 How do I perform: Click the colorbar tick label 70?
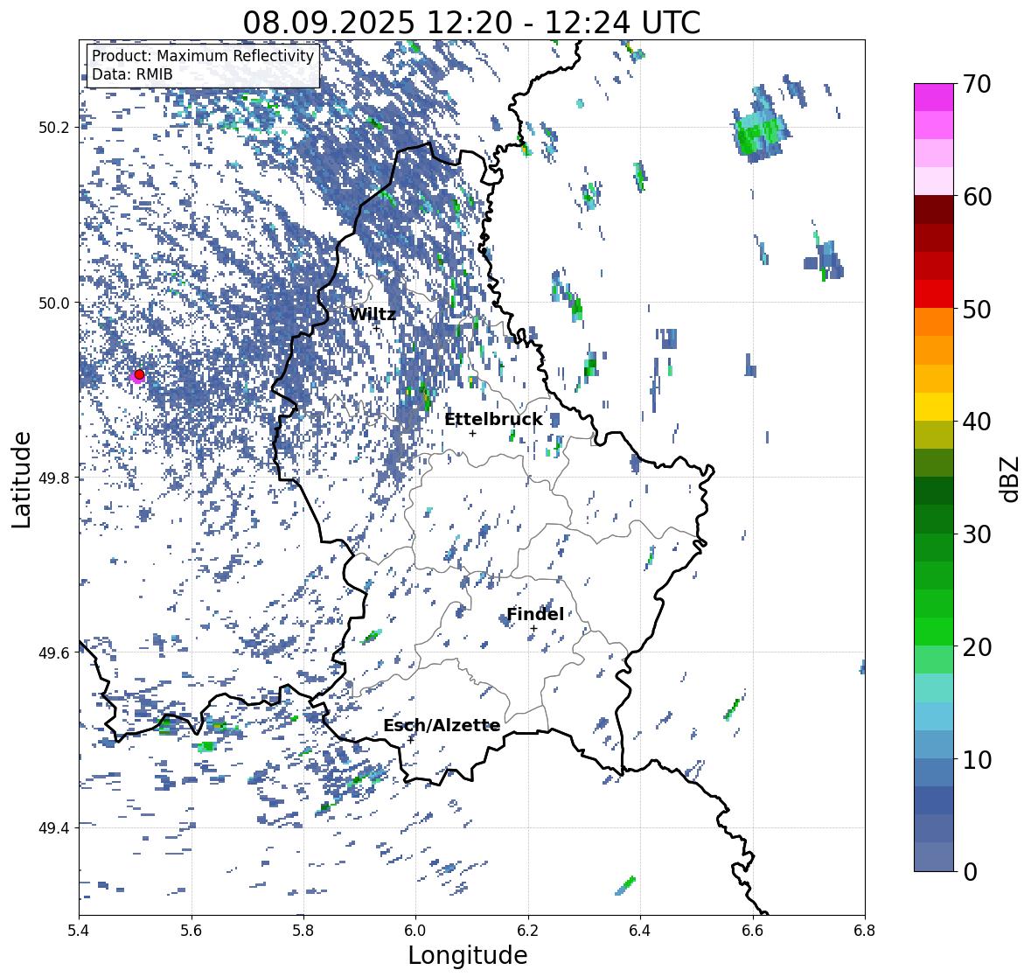(977, 84)
